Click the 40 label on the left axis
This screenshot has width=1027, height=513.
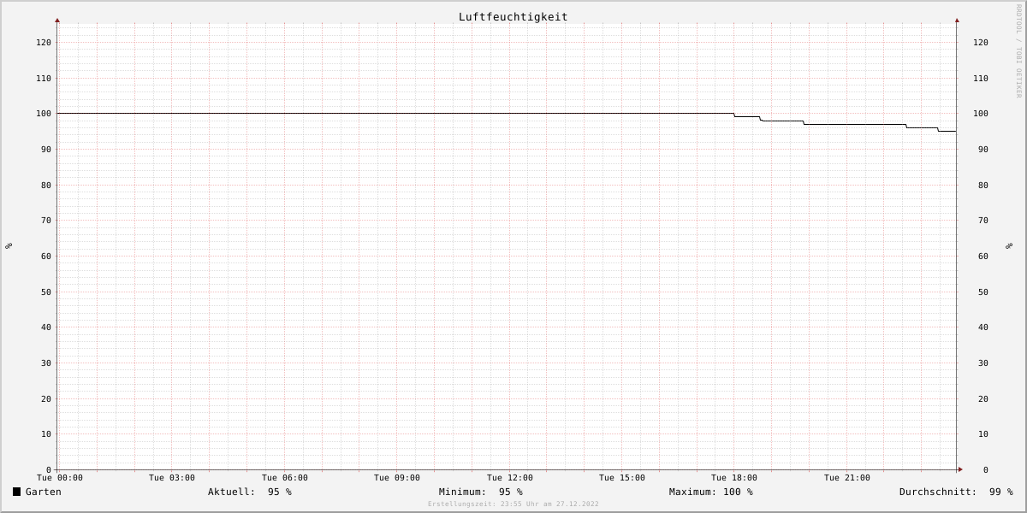click(46, 327)
